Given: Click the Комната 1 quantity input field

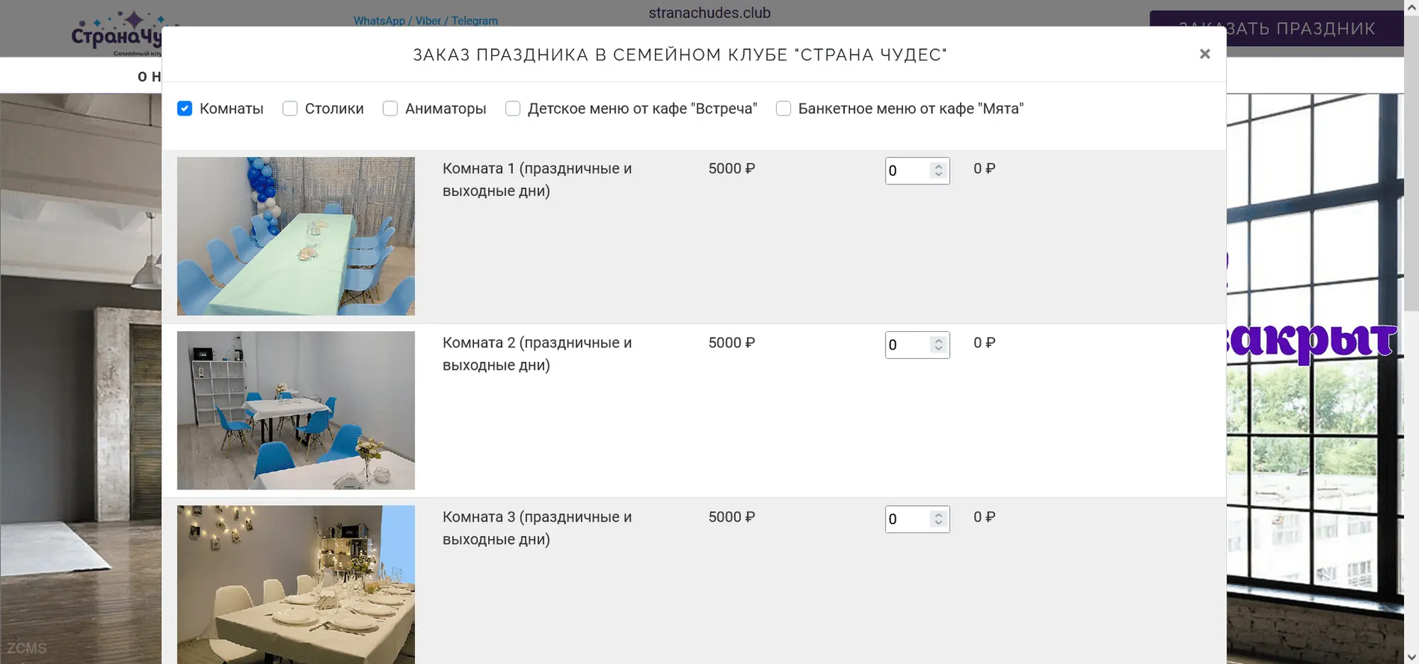Looking at the screenshot, I should point(907,171).
